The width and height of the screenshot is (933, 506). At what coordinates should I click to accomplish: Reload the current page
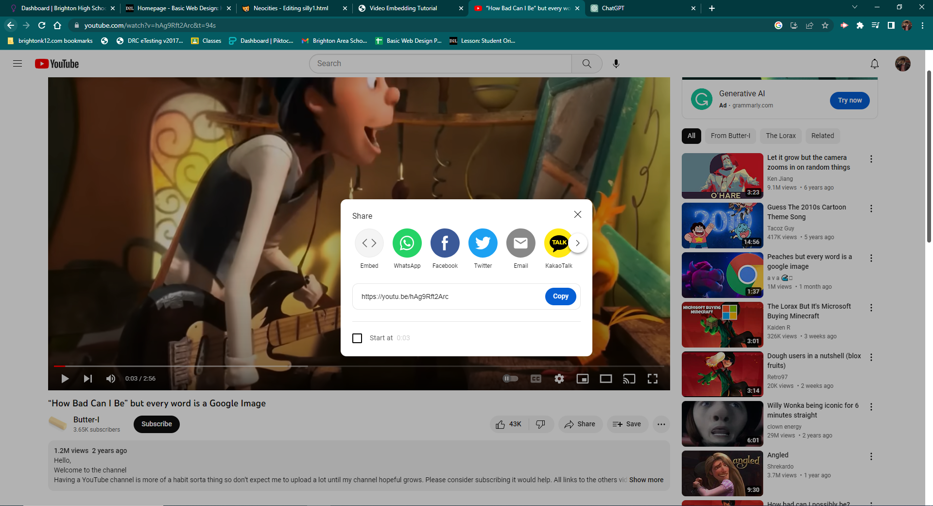[x=42, y=25]
